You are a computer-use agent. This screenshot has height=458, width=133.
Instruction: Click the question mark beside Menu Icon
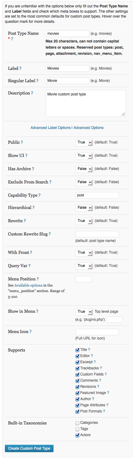[31, 332]
